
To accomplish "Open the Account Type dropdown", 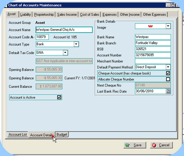I will (76, 44).
